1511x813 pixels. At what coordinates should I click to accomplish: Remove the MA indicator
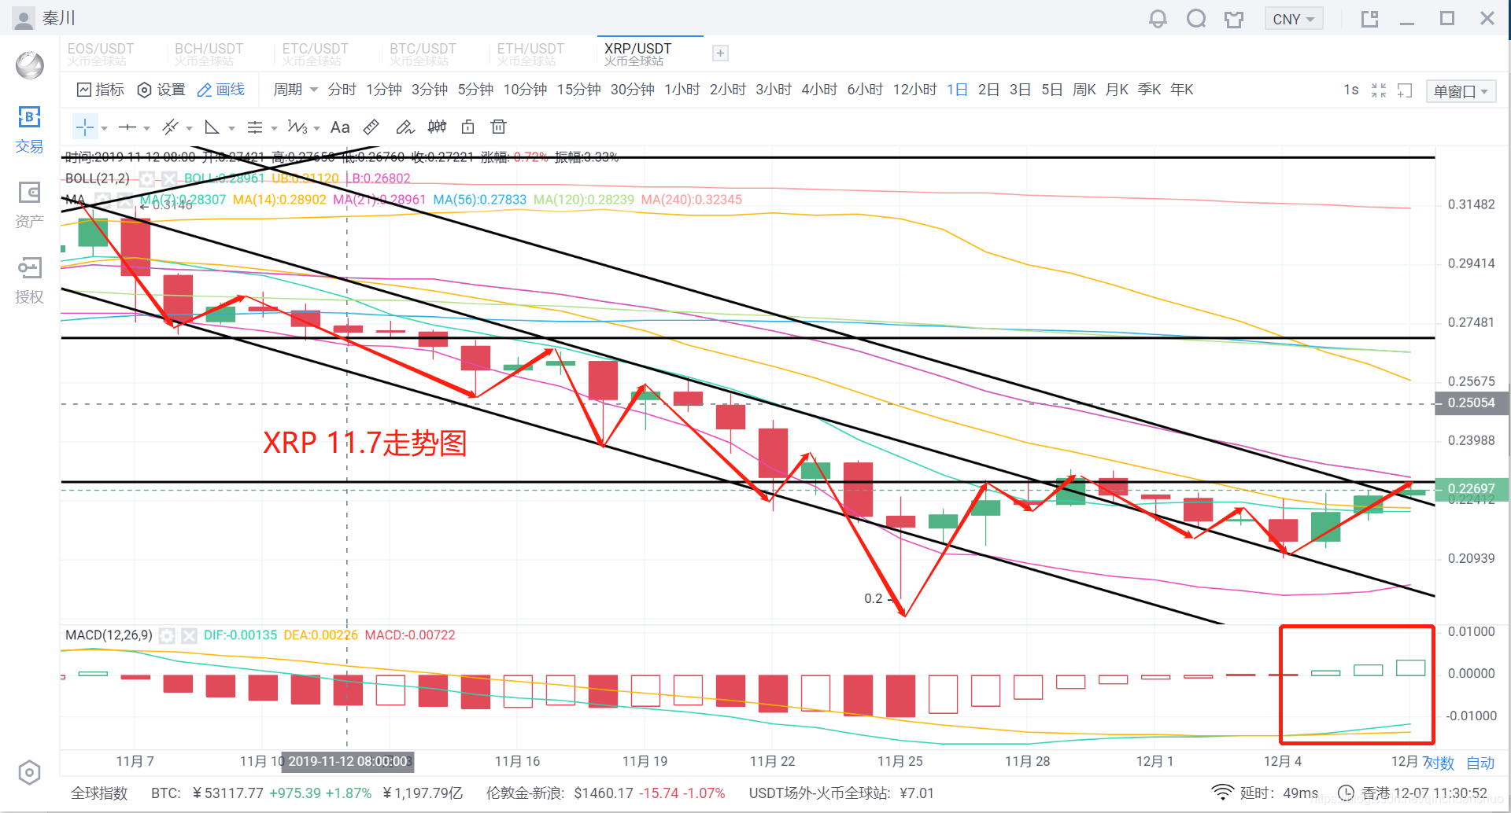(x=124, y=200)
